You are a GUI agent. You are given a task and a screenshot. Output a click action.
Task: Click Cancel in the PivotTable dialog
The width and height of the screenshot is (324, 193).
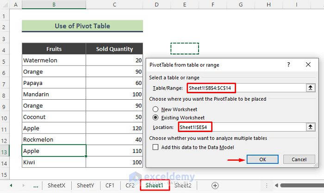pos(293,159)
